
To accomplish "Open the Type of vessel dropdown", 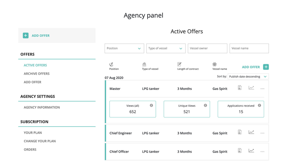I will (x=166, y=48).
